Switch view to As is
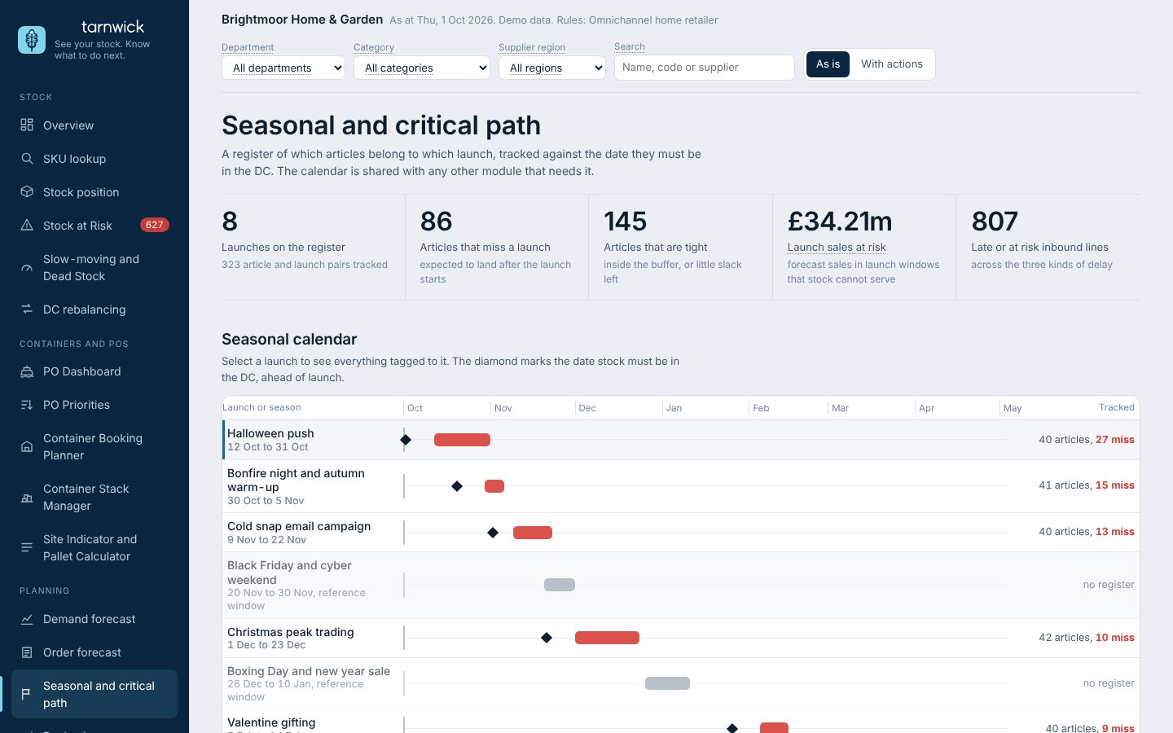 pyautogui.click(x=828, y=64)
